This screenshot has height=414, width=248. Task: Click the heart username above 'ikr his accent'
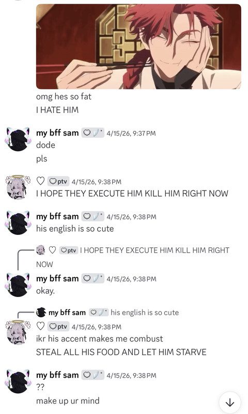40,327
